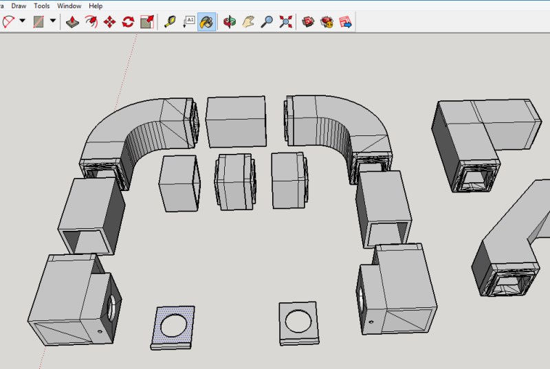Image resolution: width=550 pixels, height=369 pixels.
Task: Open the Draw menu
Action: [x=19, y=6]
